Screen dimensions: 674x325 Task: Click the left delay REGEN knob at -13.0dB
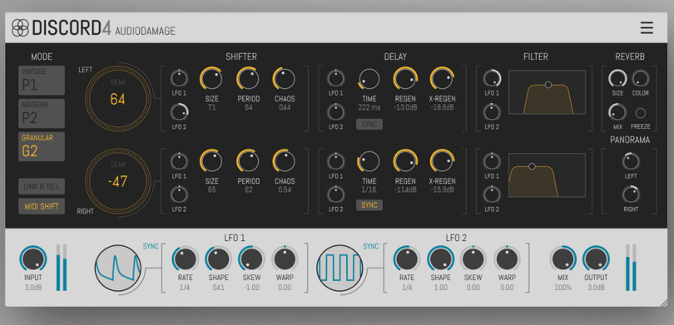405,79
